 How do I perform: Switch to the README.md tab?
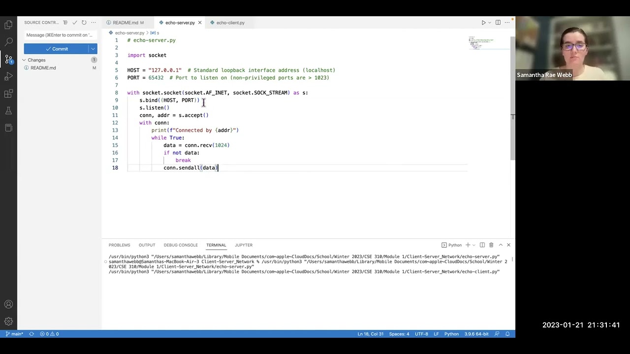pyautogui.click(x=127, y=23)
